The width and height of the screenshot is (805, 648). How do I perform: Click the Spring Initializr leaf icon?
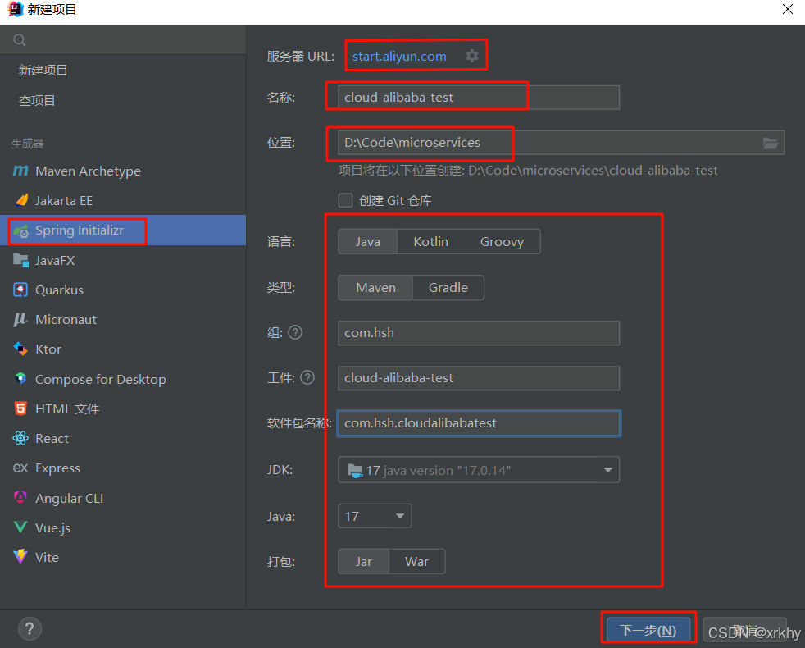coord(21,230)
